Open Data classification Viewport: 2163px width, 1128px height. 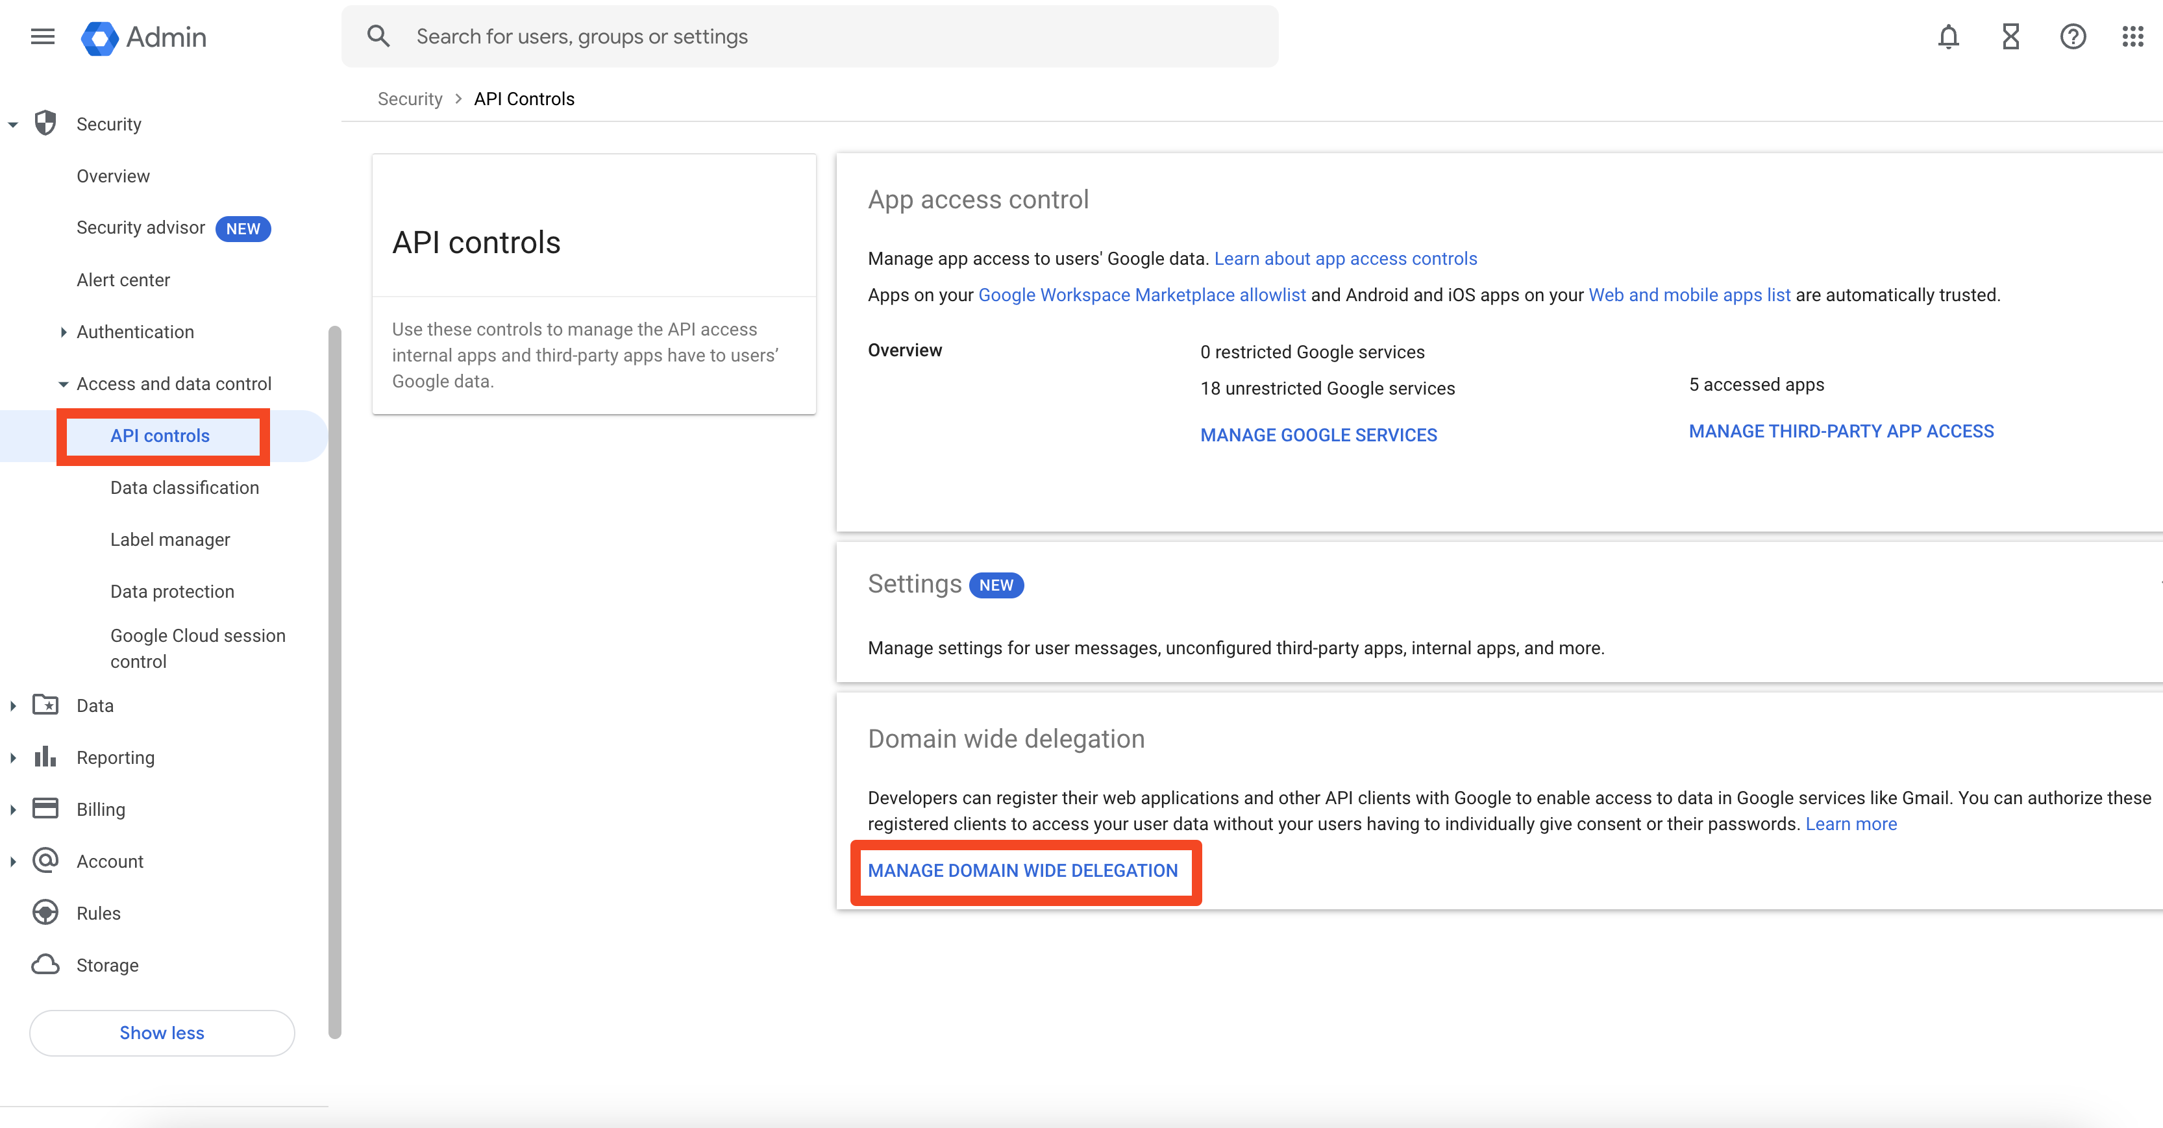pyautogui.click(x=185, y=487)
